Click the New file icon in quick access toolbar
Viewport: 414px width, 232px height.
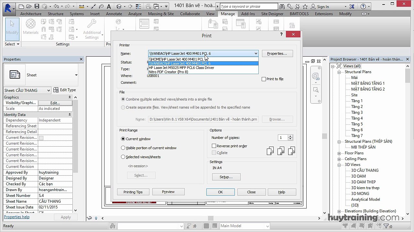click(21, 6)
